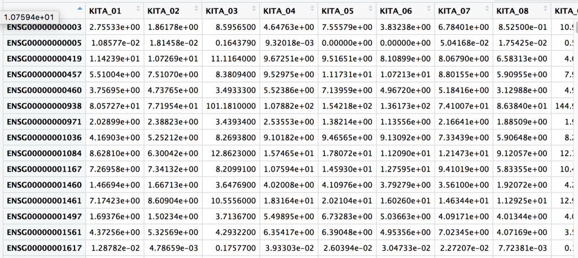Click cell value 7.51070e+00

[x=173, y=75]
